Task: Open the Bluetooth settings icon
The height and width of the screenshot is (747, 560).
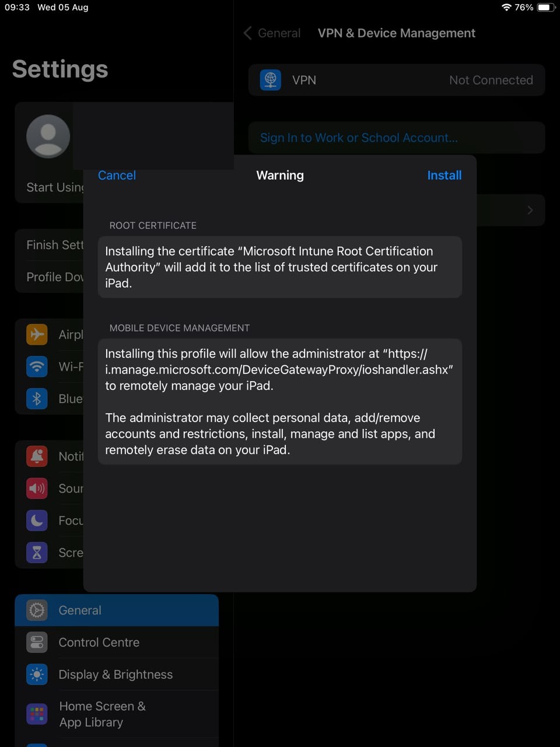Action: point(37,399)
